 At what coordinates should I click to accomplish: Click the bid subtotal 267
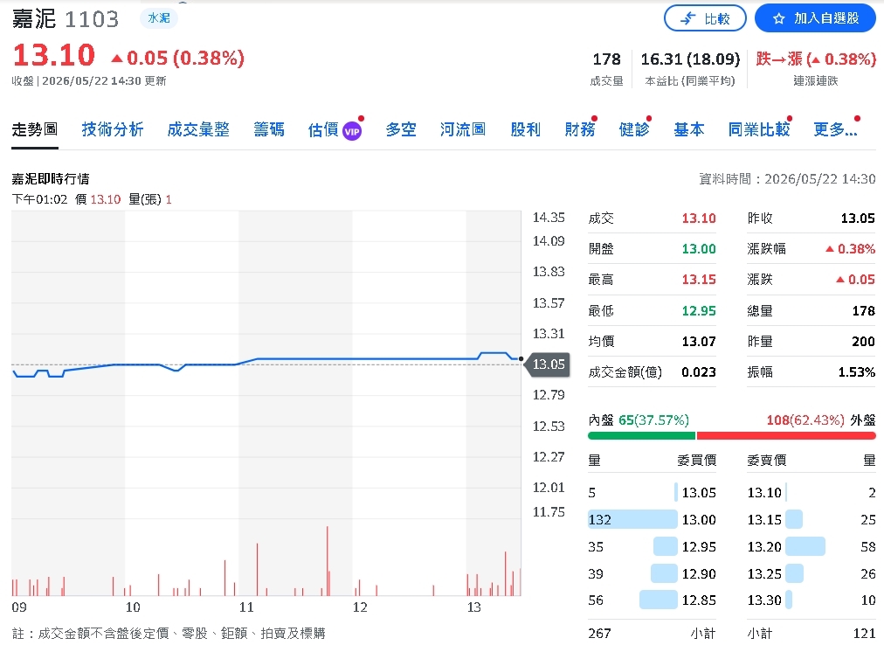pyautogui.click(x=599, y=634)
